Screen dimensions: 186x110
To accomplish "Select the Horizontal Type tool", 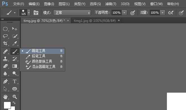I will (x=15, y=81).
